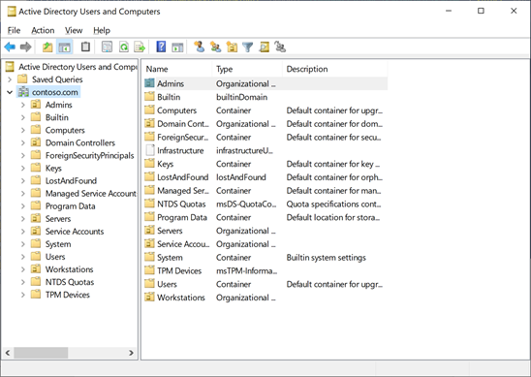Click the right arrow of the horizontal scrollbar
This screenshot has width=531, height=377.
click(131, 353)
